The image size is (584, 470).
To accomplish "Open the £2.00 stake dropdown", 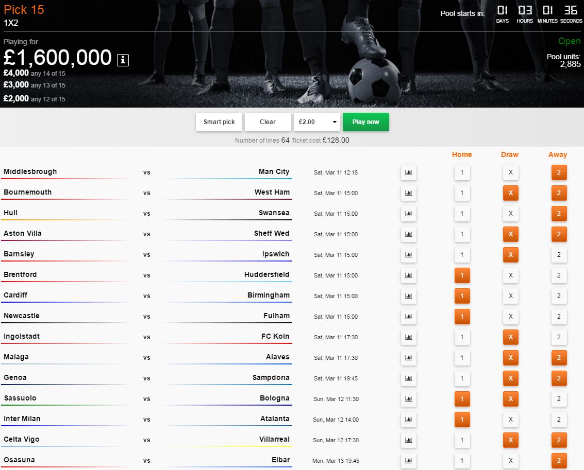I will [x=316, y=122].
